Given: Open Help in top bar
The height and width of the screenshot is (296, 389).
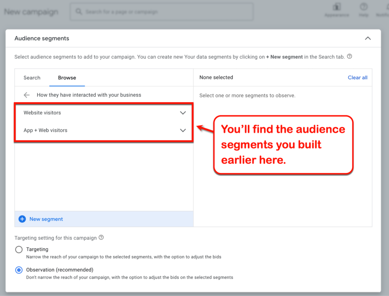Looking at the screenshot, I should 363,10.
